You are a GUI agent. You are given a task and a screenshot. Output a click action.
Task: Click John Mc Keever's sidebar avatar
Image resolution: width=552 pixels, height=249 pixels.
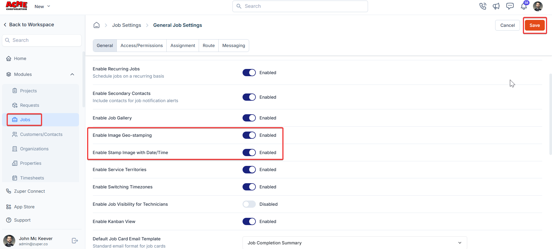9,241
